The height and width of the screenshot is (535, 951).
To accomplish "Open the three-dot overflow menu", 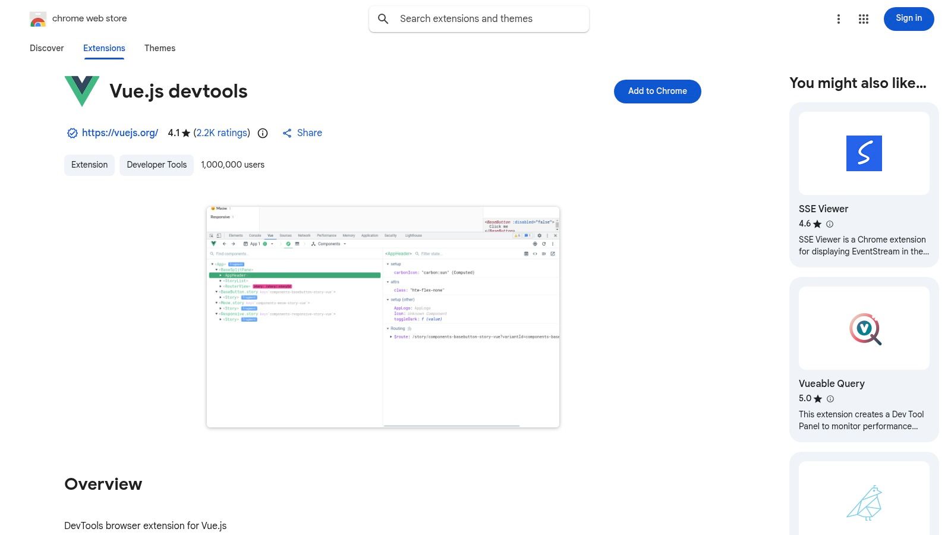I will (838, 18).
